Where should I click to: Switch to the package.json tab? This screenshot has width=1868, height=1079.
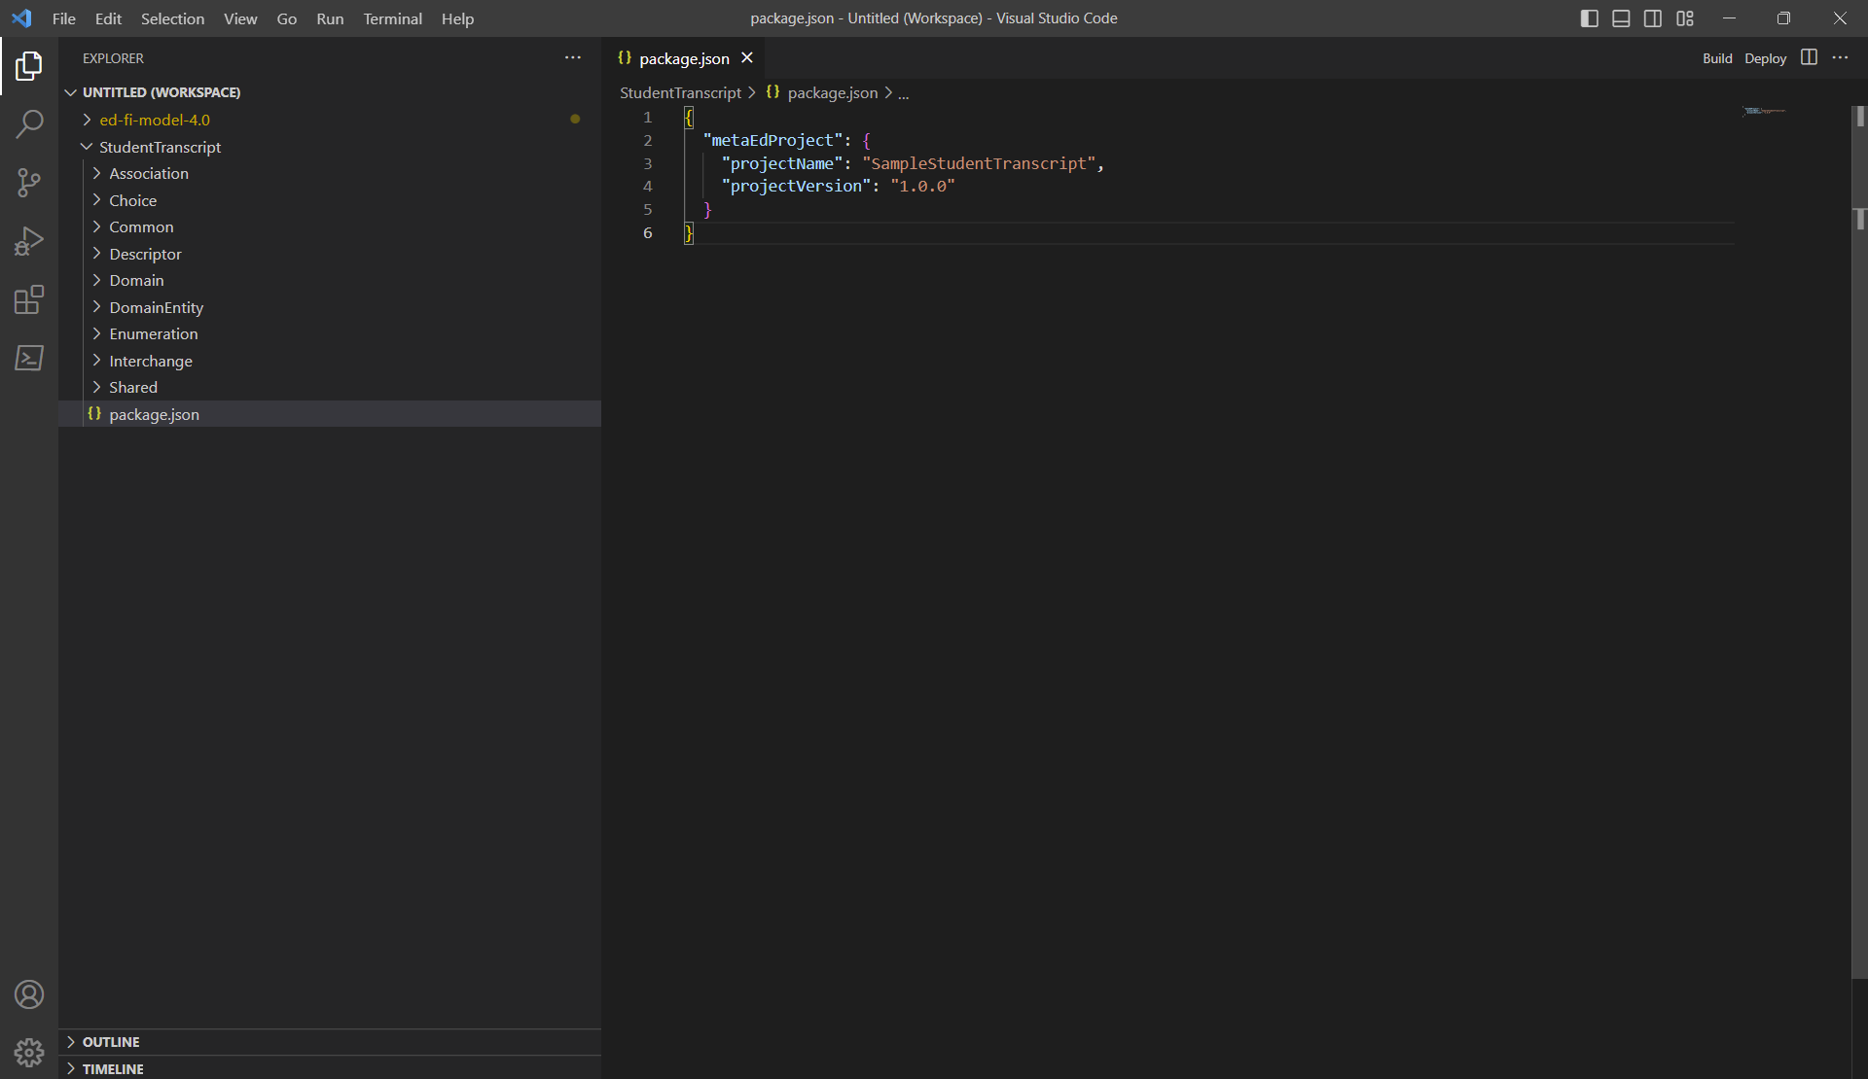[x=684, y=58]
